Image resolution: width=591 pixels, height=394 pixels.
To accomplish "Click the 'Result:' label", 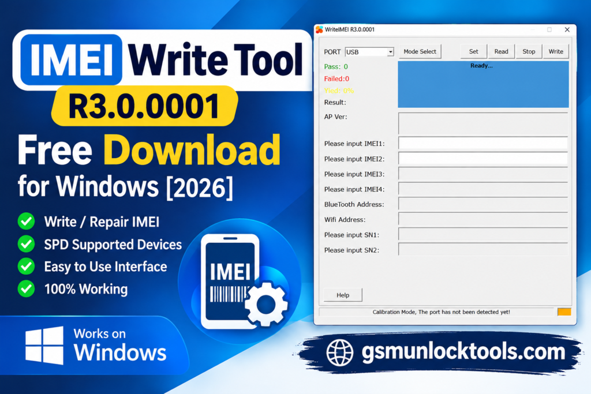I will [x=335, y=103].
